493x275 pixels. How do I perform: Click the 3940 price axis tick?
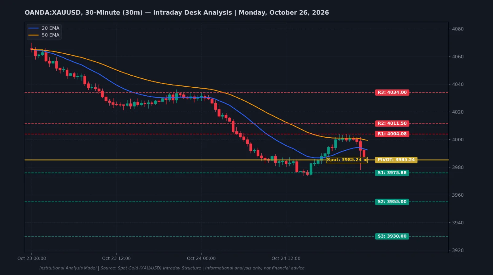tap(458, 223)
